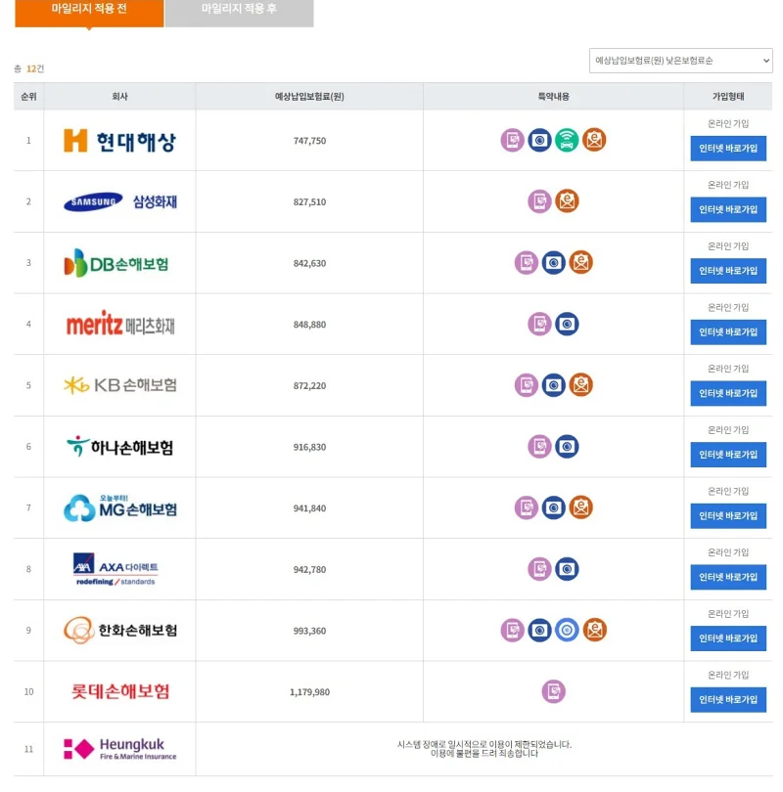
Task: Switch to the 마일리지 적용 전 tab
Action: tap(89, 13)
